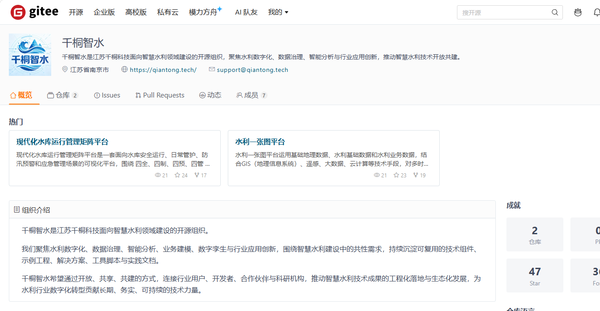The height and width of the screenshot is (311, 600).
Task: Click the 2 仓库 achievement tile
Action: [535, 235]
